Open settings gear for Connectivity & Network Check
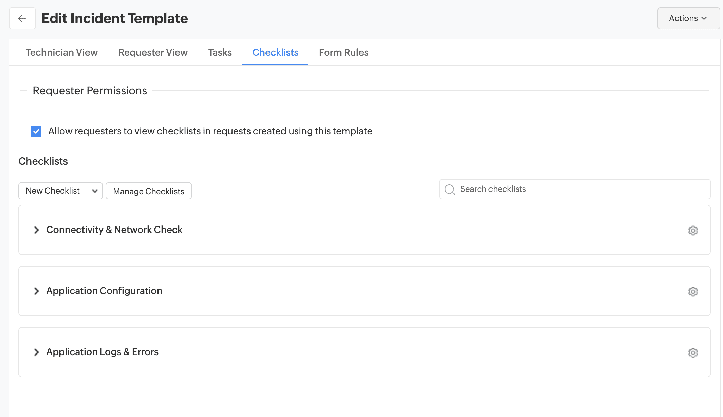 tap(693, 231)
